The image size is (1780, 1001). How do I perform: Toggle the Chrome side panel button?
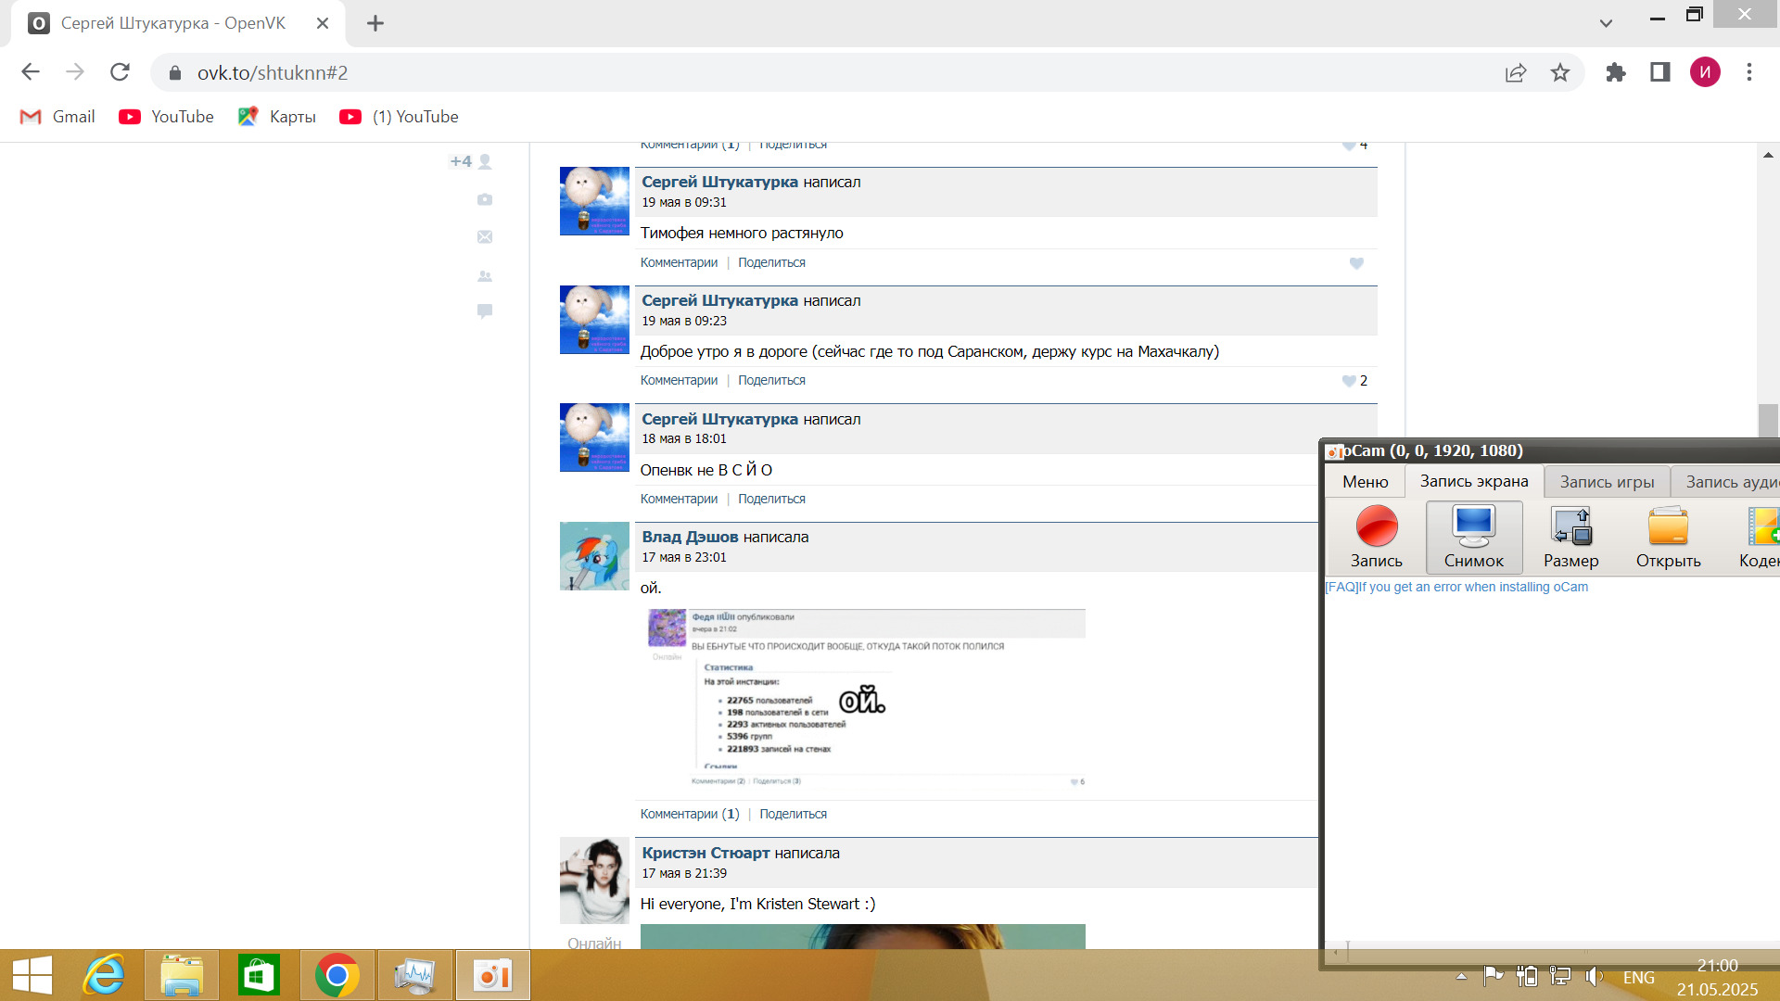1659,72
